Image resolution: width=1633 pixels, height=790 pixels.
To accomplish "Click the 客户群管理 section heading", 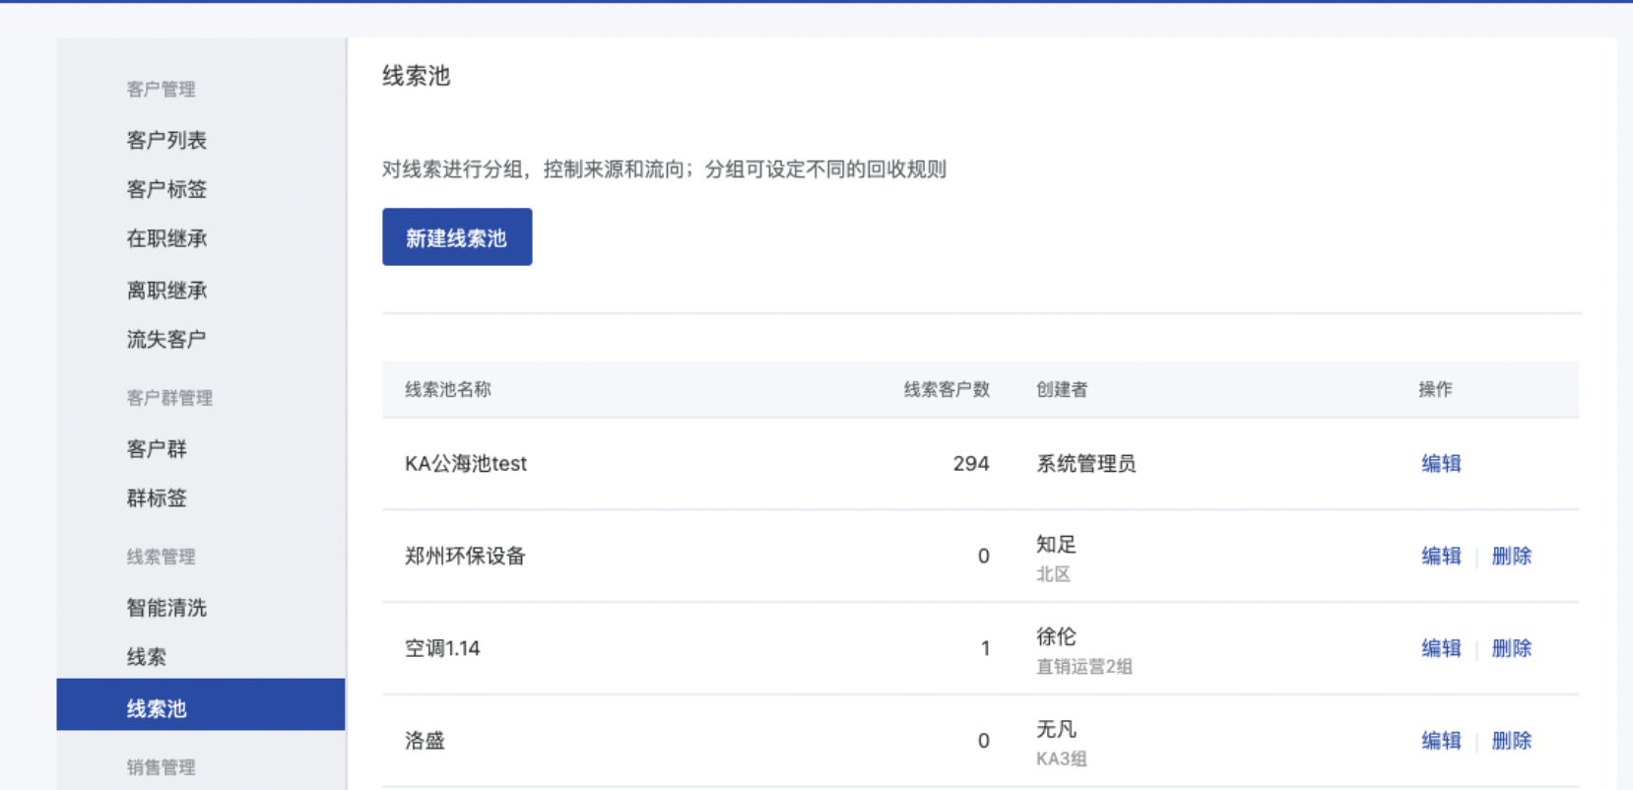I will click(x=169, y=398).
